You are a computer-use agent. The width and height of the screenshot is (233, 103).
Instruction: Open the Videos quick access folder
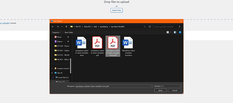[x=60, y=41]
